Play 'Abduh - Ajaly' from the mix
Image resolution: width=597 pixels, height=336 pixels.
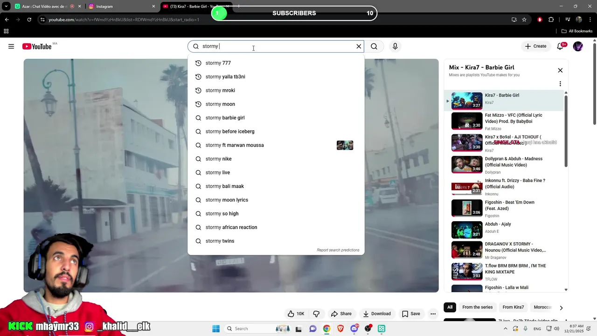tap(504, 230)
